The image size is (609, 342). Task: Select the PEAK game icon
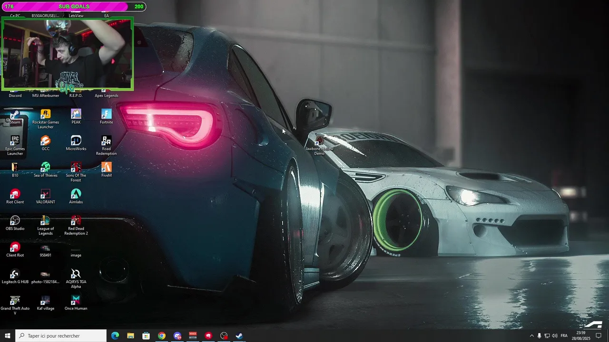pyautogui.click(x=76, y=117)
